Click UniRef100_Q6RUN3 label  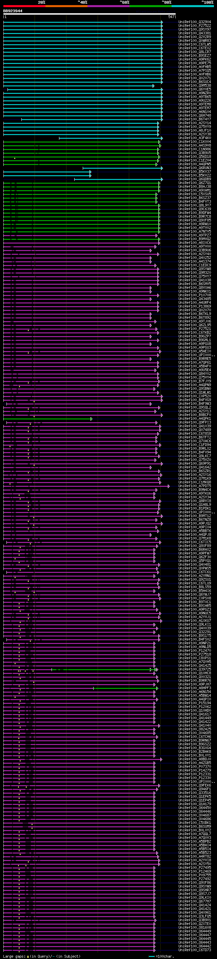(194, 168)
